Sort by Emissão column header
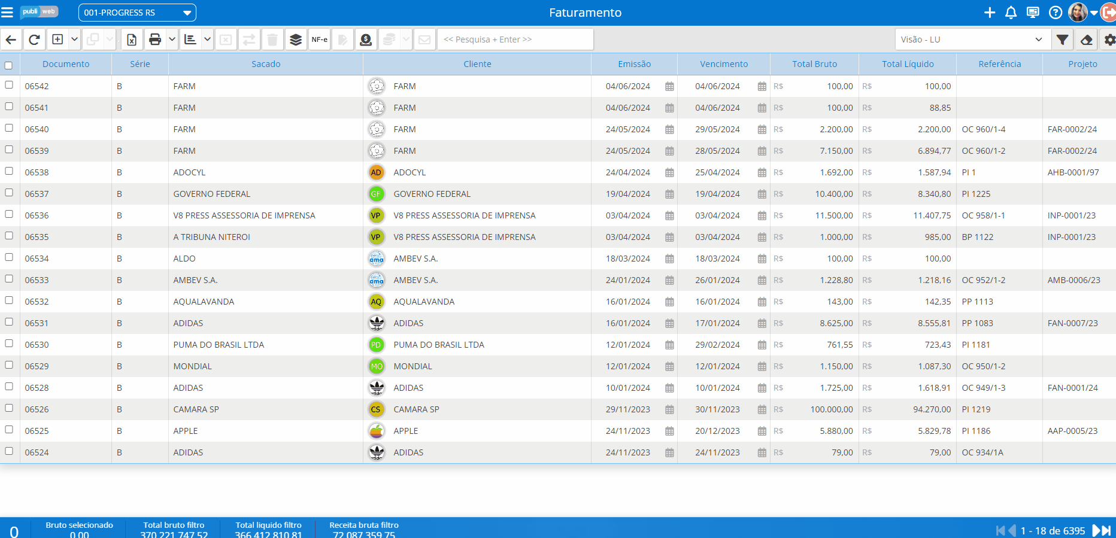Screen dimensions: 1116x538 635,64
